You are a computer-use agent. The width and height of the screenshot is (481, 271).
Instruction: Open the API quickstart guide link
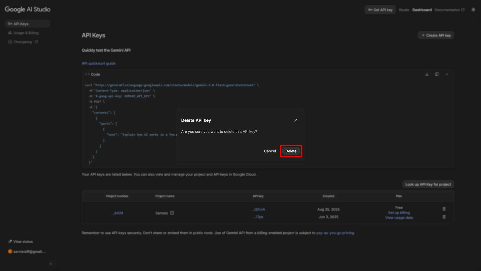98,63
